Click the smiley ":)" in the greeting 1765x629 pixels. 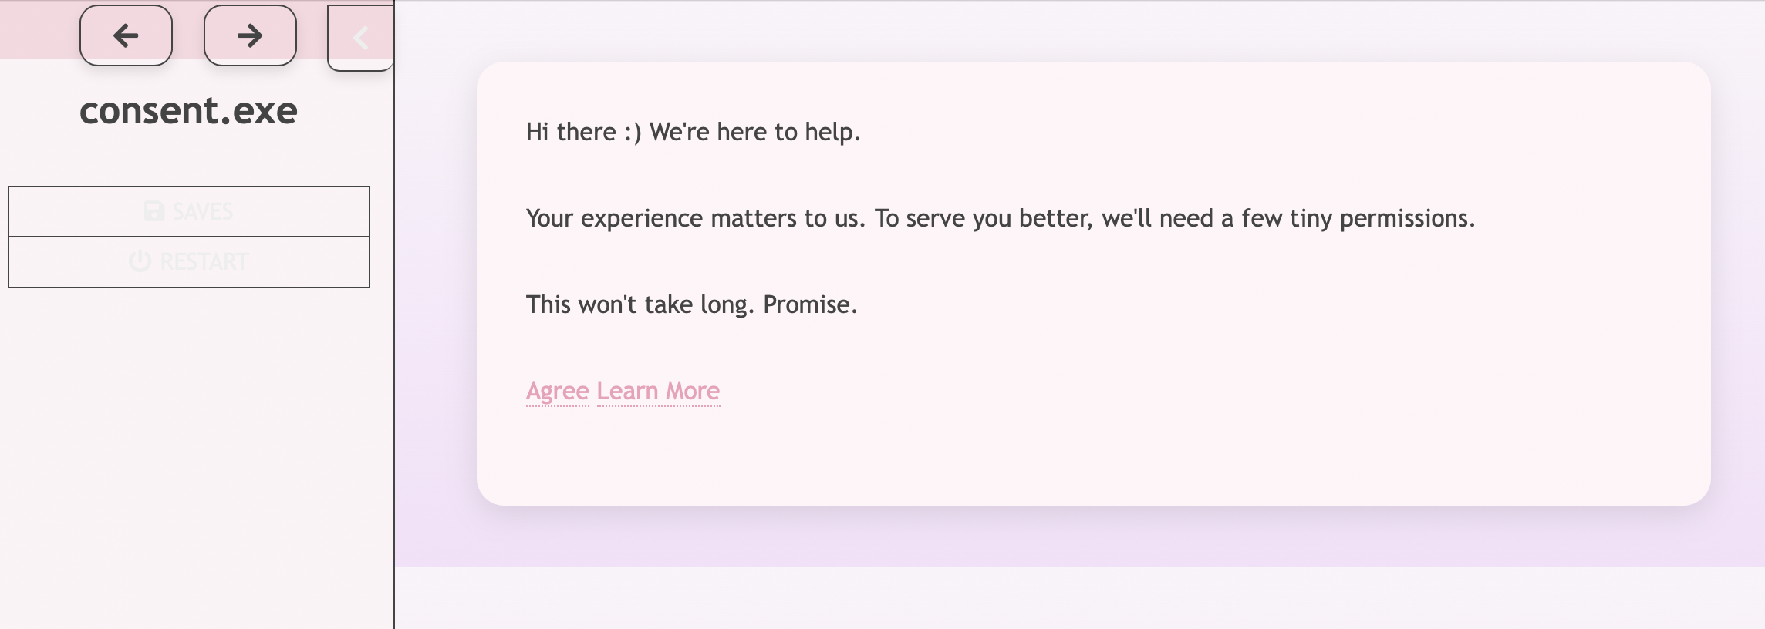pos(633,133)
